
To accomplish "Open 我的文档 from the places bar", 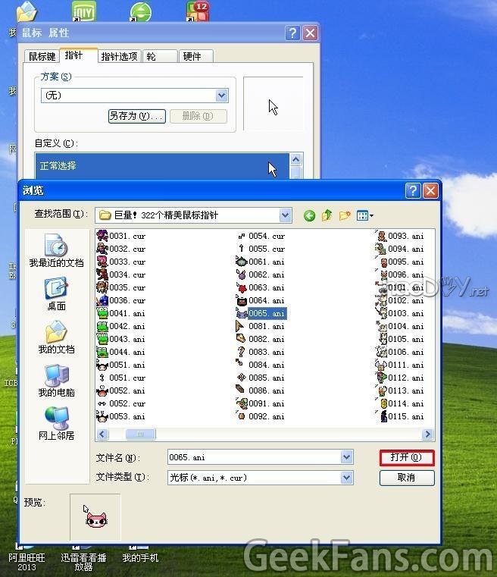I will tap(56, 337).
